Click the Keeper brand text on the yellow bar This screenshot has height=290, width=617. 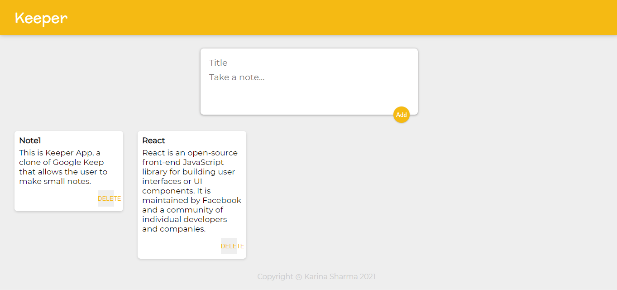41,18
